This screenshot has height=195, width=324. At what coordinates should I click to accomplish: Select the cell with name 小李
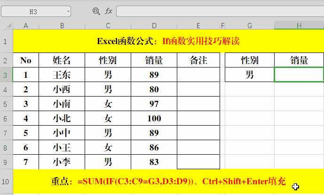click(x=62, y=162)
